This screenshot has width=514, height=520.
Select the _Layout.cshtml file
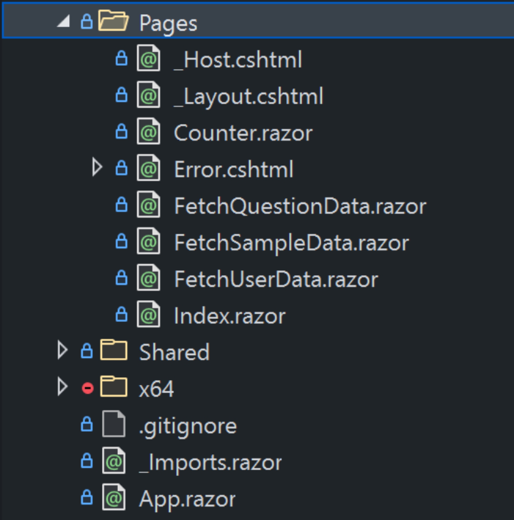[x=248, y=96]
